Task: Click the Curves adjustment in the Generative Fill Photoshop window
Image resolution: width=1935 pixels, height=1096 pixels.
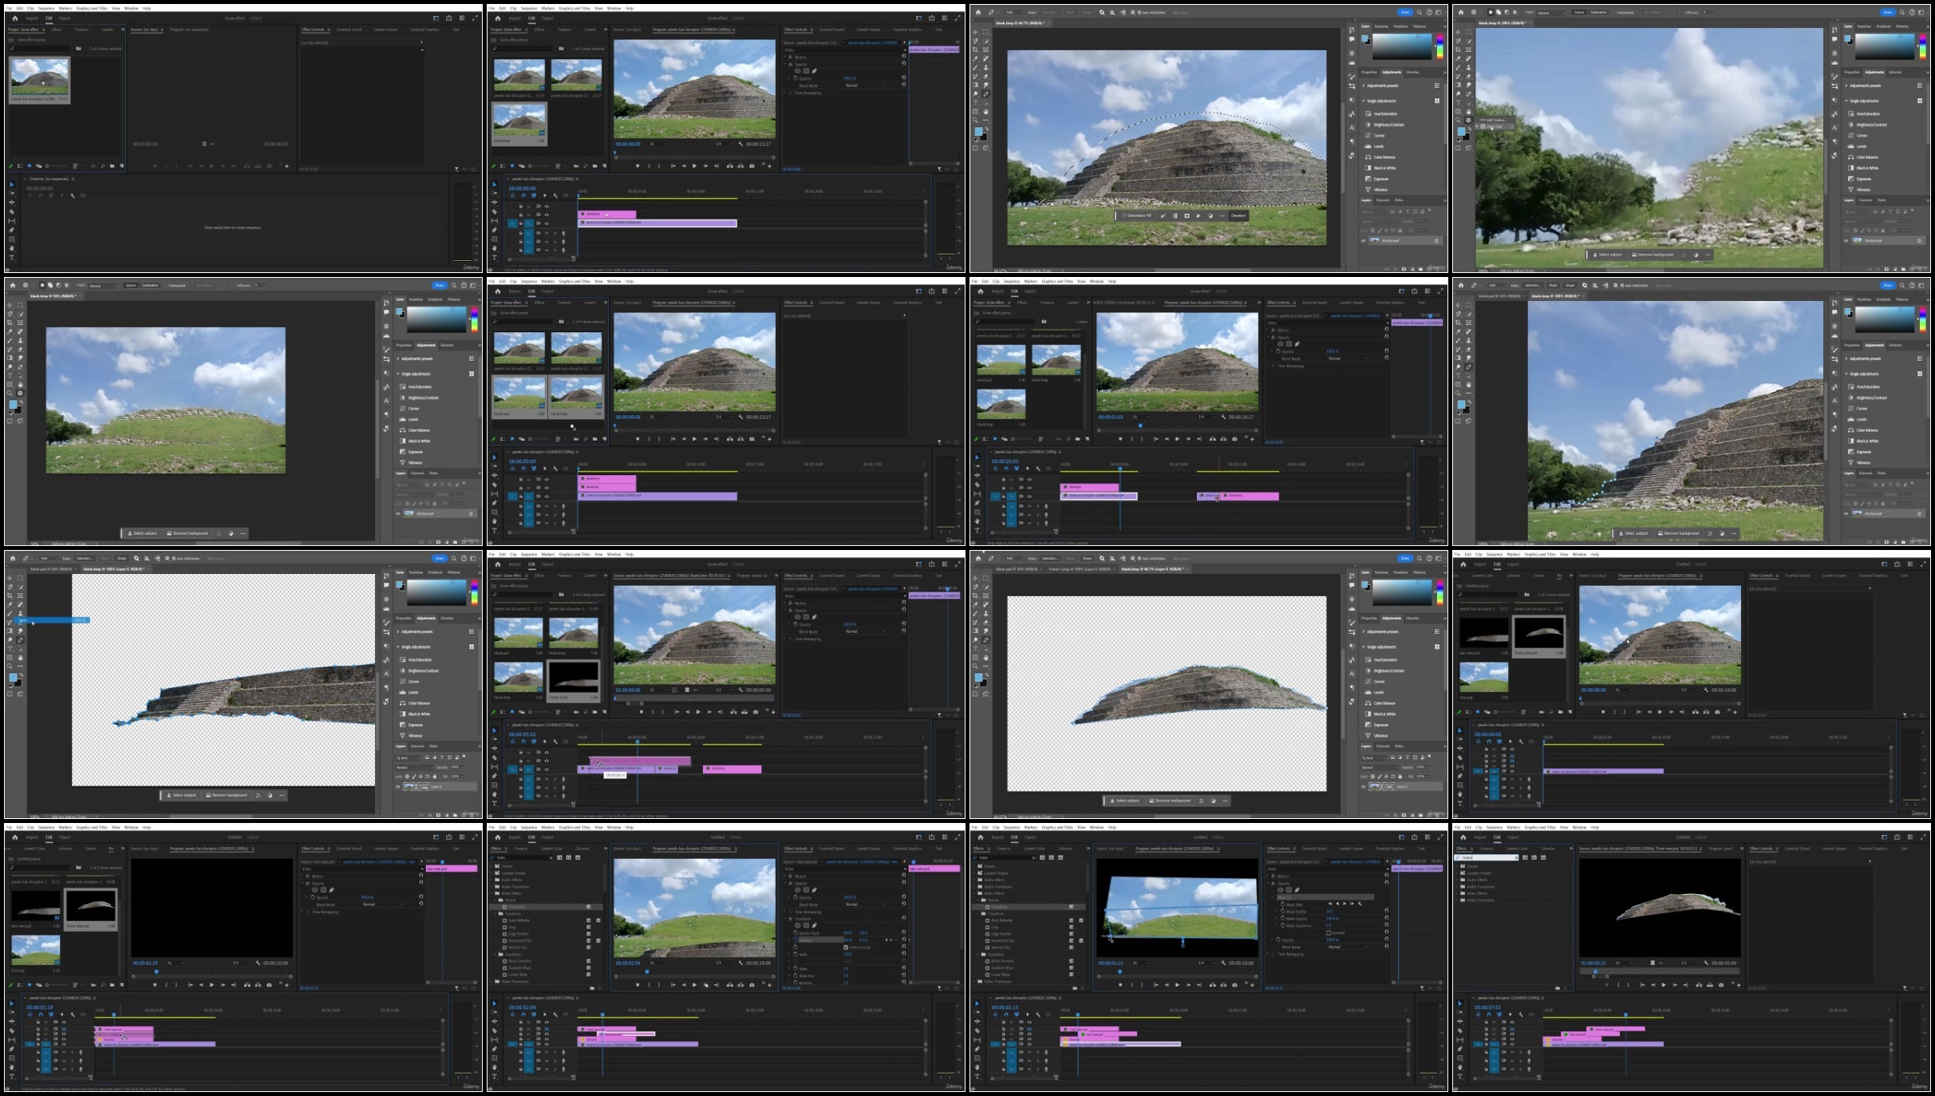Action: click(1375, 136)
